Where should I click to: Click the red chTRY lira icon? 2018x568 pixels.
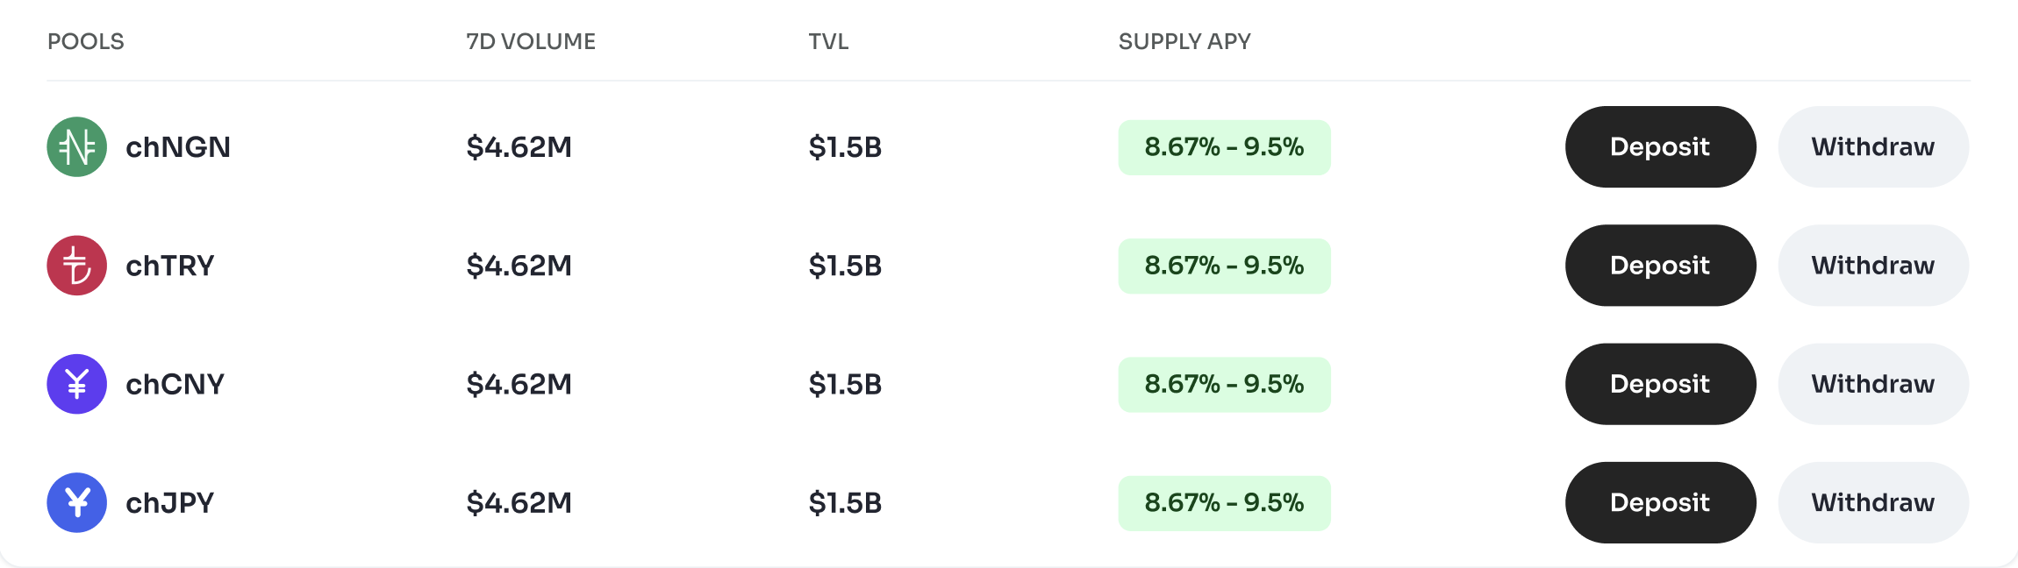(78, 265)
